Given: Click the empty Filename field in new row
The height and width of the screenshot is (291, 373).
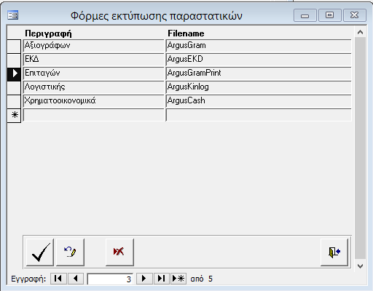Looking at the screenshot, I should point(259,115).
